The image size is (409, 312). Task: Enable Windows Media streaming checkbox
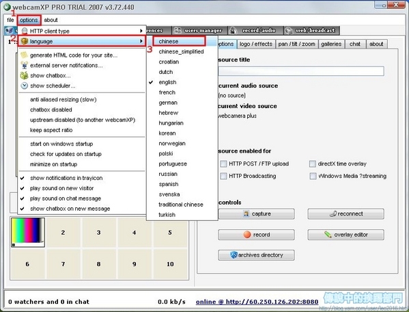(313, 176)
